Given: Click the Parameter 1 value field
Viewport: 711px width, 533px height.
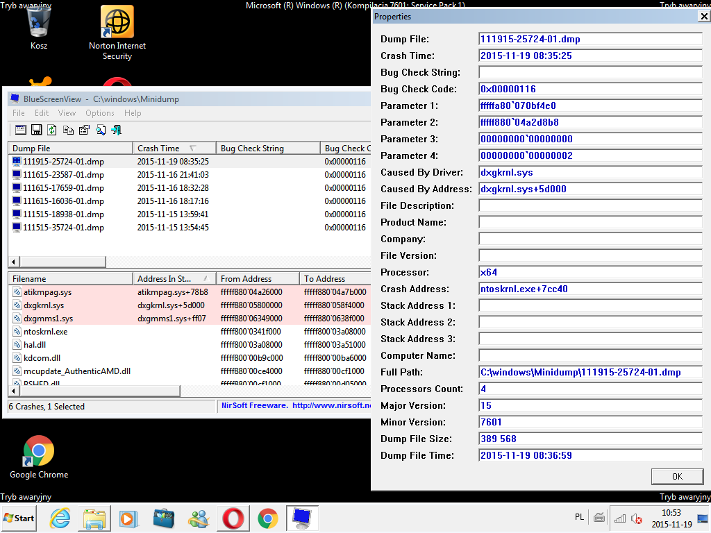Looking at the screenshot, I should 590,105.
